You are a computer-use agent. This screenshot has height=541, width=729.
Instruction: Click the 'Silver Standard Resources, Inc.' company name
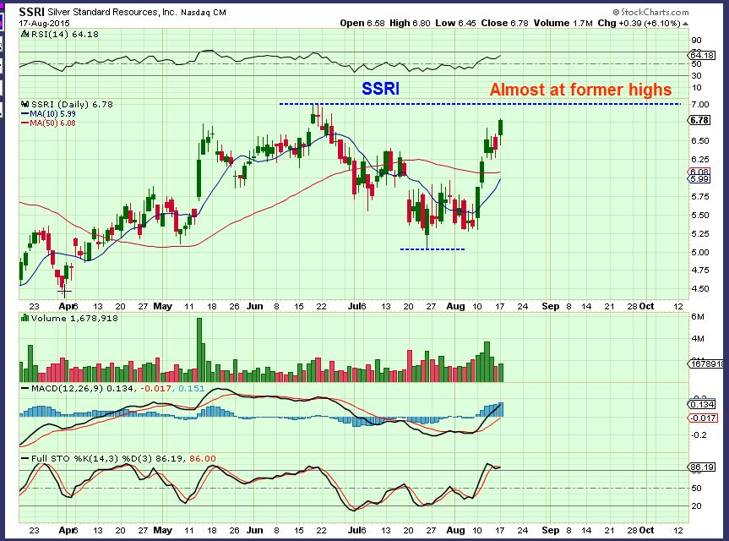tap(112, 12)
